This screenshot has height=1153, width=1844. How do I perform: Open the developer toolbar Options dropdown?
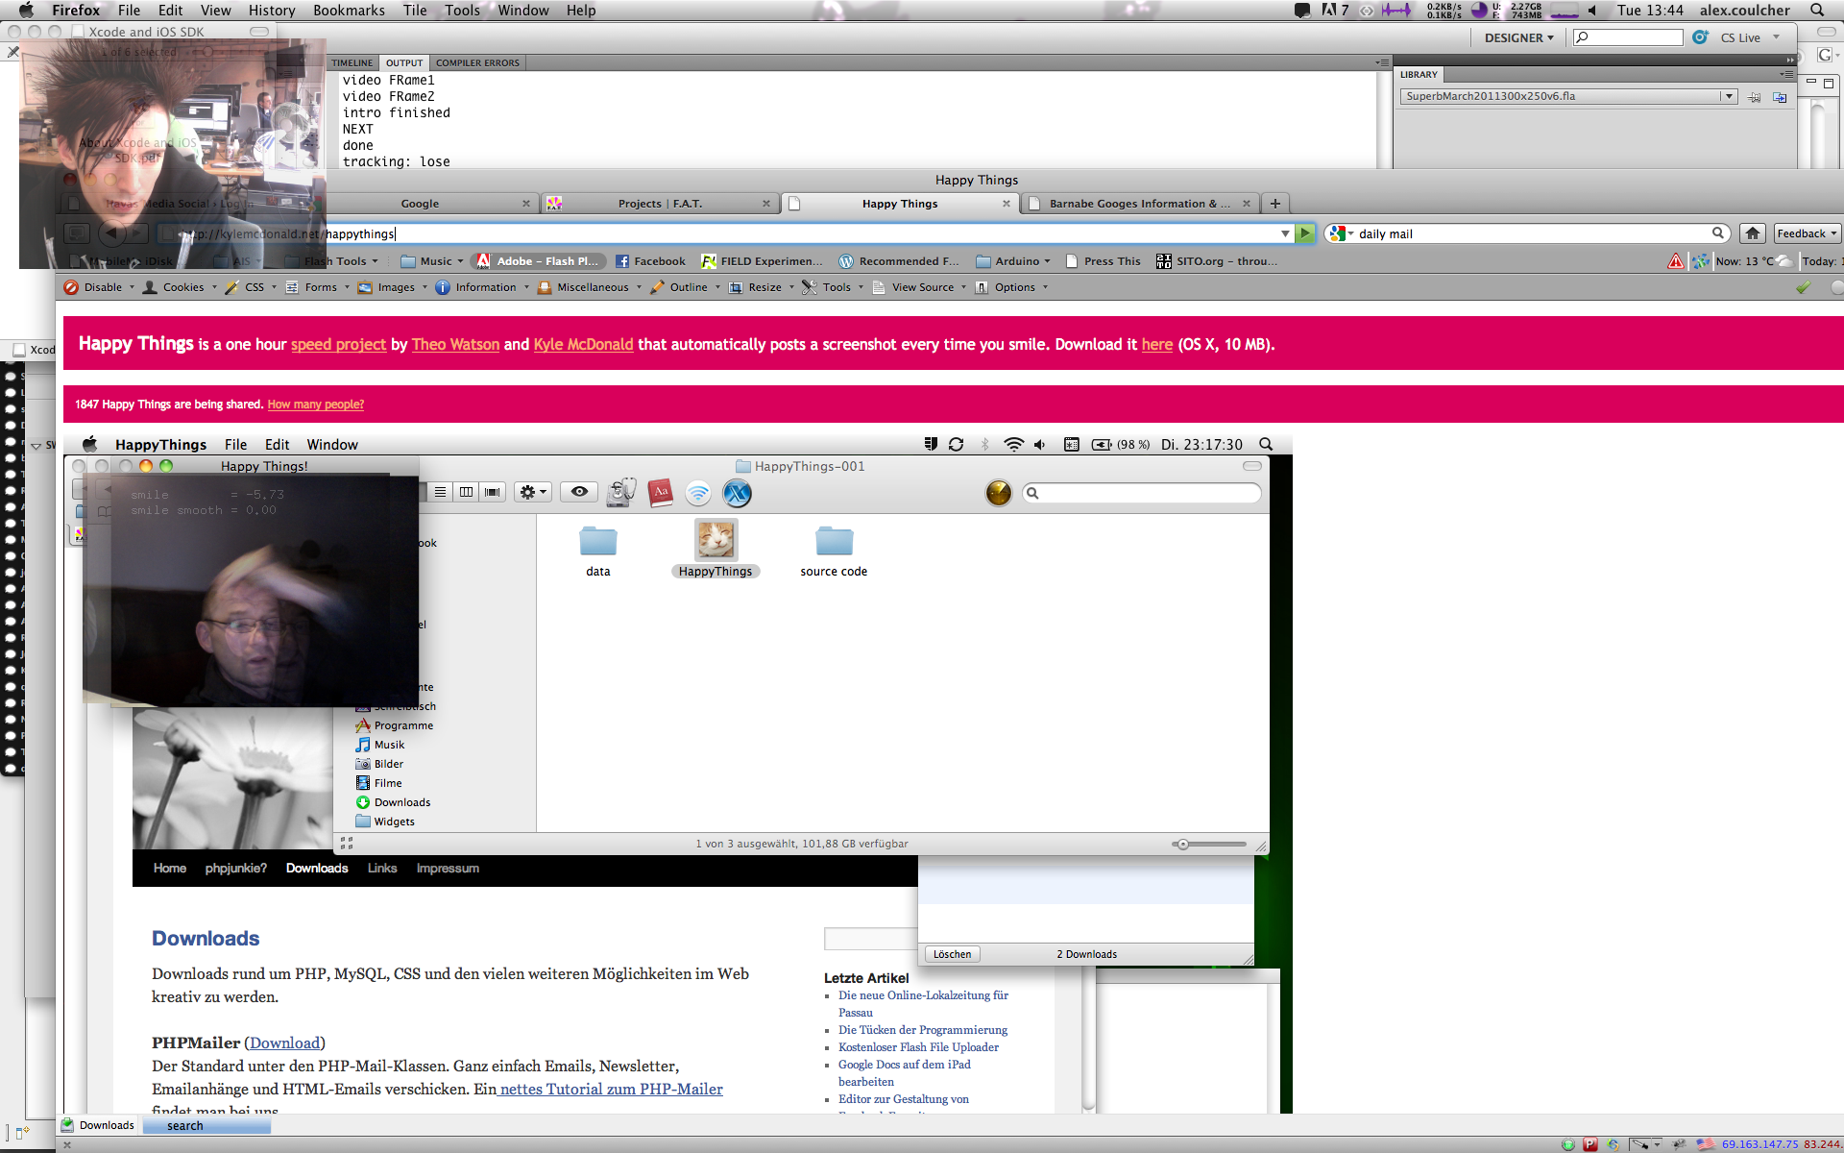click(1012, 287)
